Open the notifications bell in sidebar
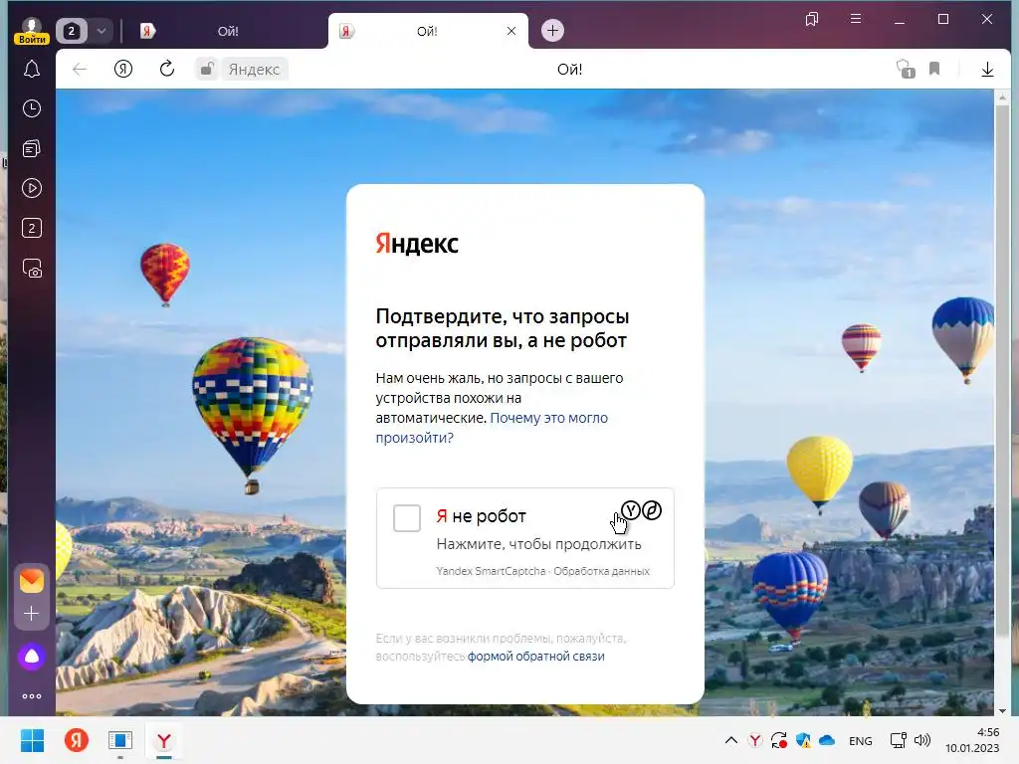The height and width of the screenshot is (764, 1019). [31, 69]
